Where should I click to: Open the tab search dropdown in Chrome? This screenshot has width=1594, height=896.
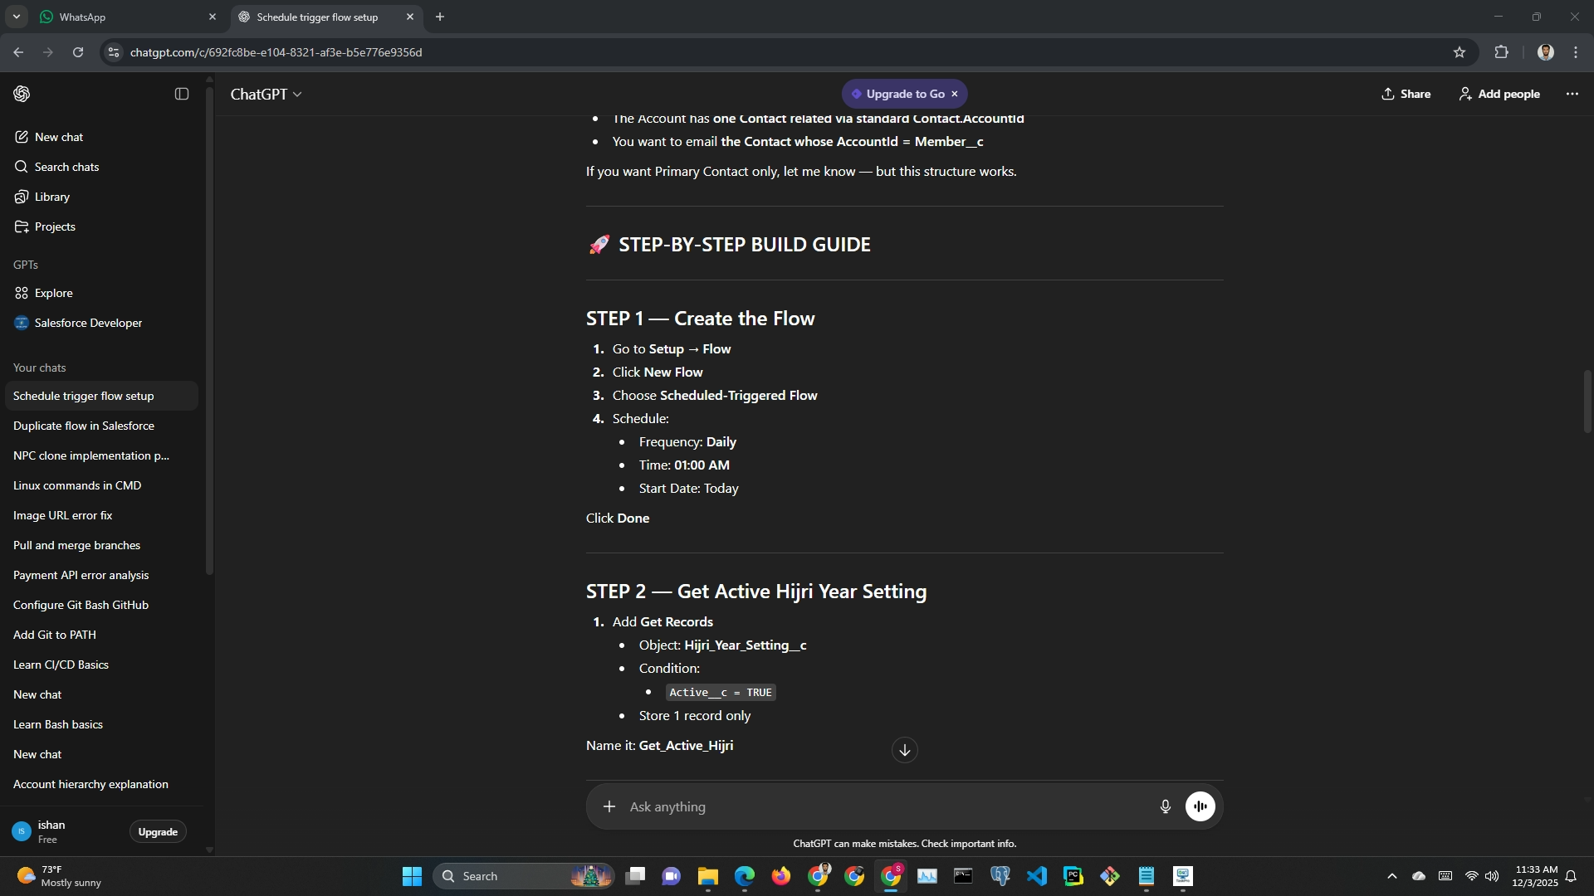(x=16, y=17)
